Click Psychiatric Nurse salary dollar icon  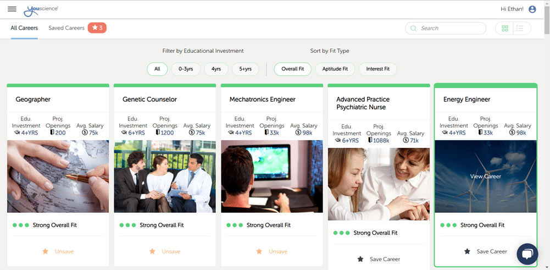(x=405, y=140)
